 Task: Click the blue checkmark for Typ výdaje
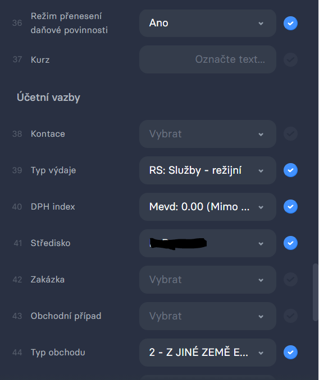click(x=290, y=170)
